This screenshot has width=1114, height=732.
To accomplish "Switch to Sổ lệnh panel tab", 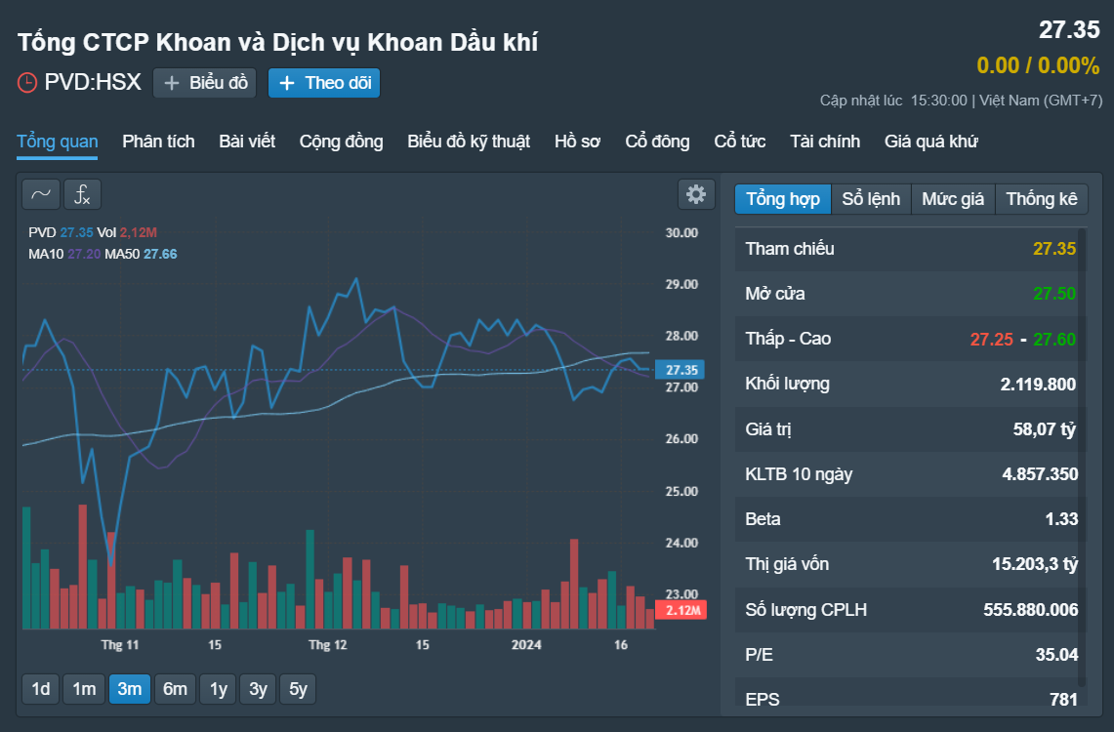I will [871, 199].
